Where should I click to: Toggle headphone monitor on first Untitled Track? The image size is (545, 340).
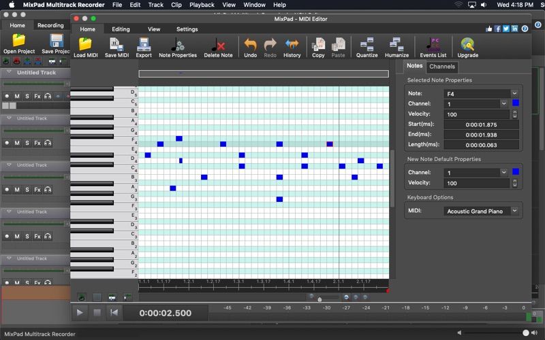coord(48,96)
